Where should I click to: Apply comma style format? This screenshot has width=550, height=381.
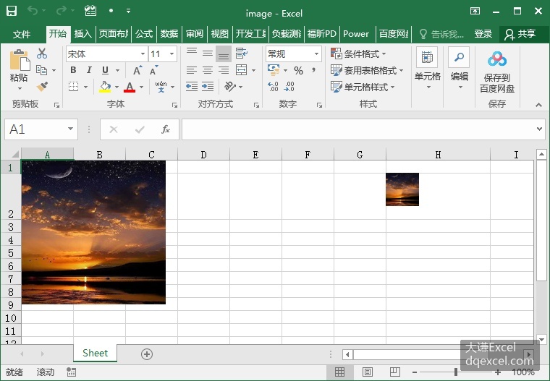313,70
